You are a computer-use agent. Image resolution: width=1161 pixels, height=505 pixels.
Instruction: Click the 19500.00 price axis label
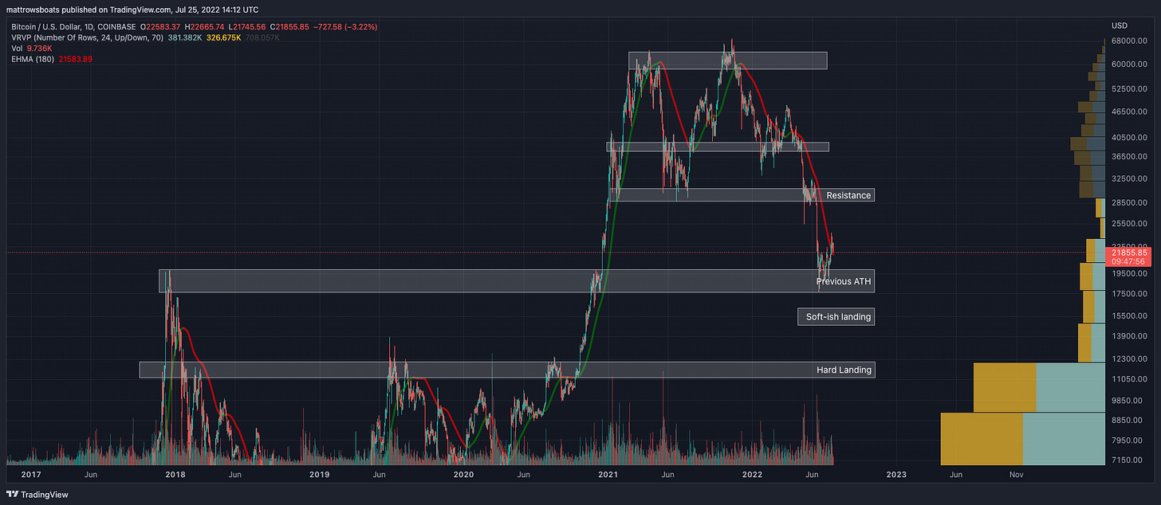[x=1129, y=273]
